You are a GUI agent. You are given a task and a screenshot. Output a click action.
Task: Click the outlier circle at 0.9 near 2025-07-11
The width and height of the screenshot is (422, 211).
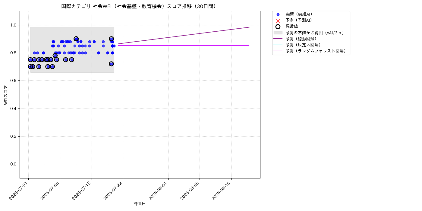pos(76,39)
